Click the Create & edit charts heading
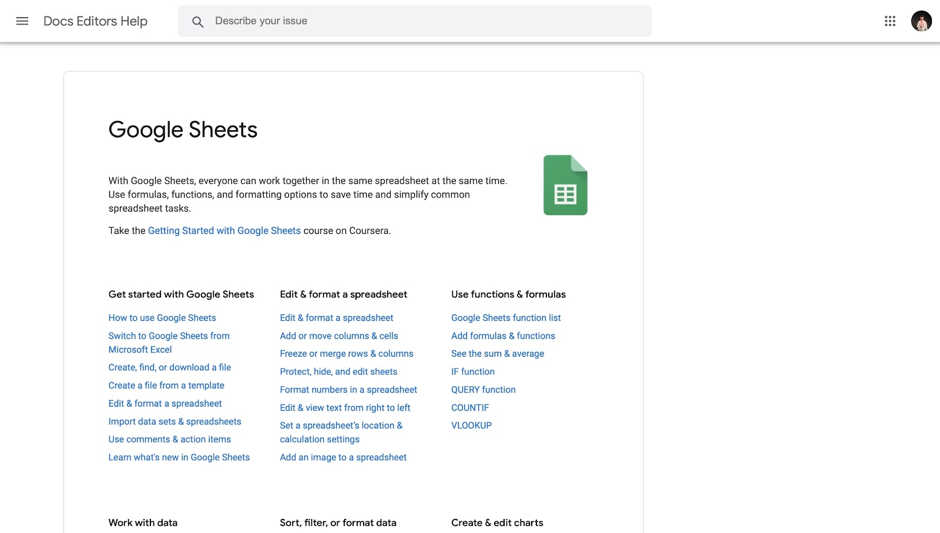 (x=497, y=523)
